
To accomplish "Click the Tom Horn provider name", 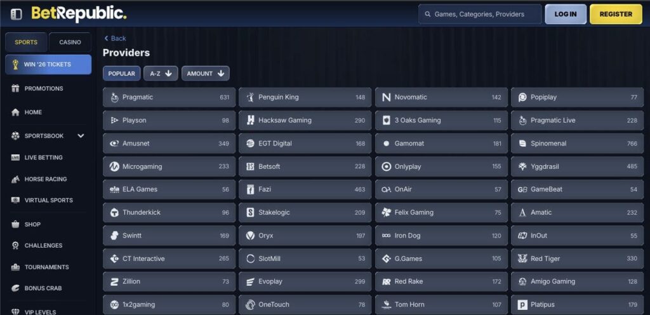I will tap(409, 305).
